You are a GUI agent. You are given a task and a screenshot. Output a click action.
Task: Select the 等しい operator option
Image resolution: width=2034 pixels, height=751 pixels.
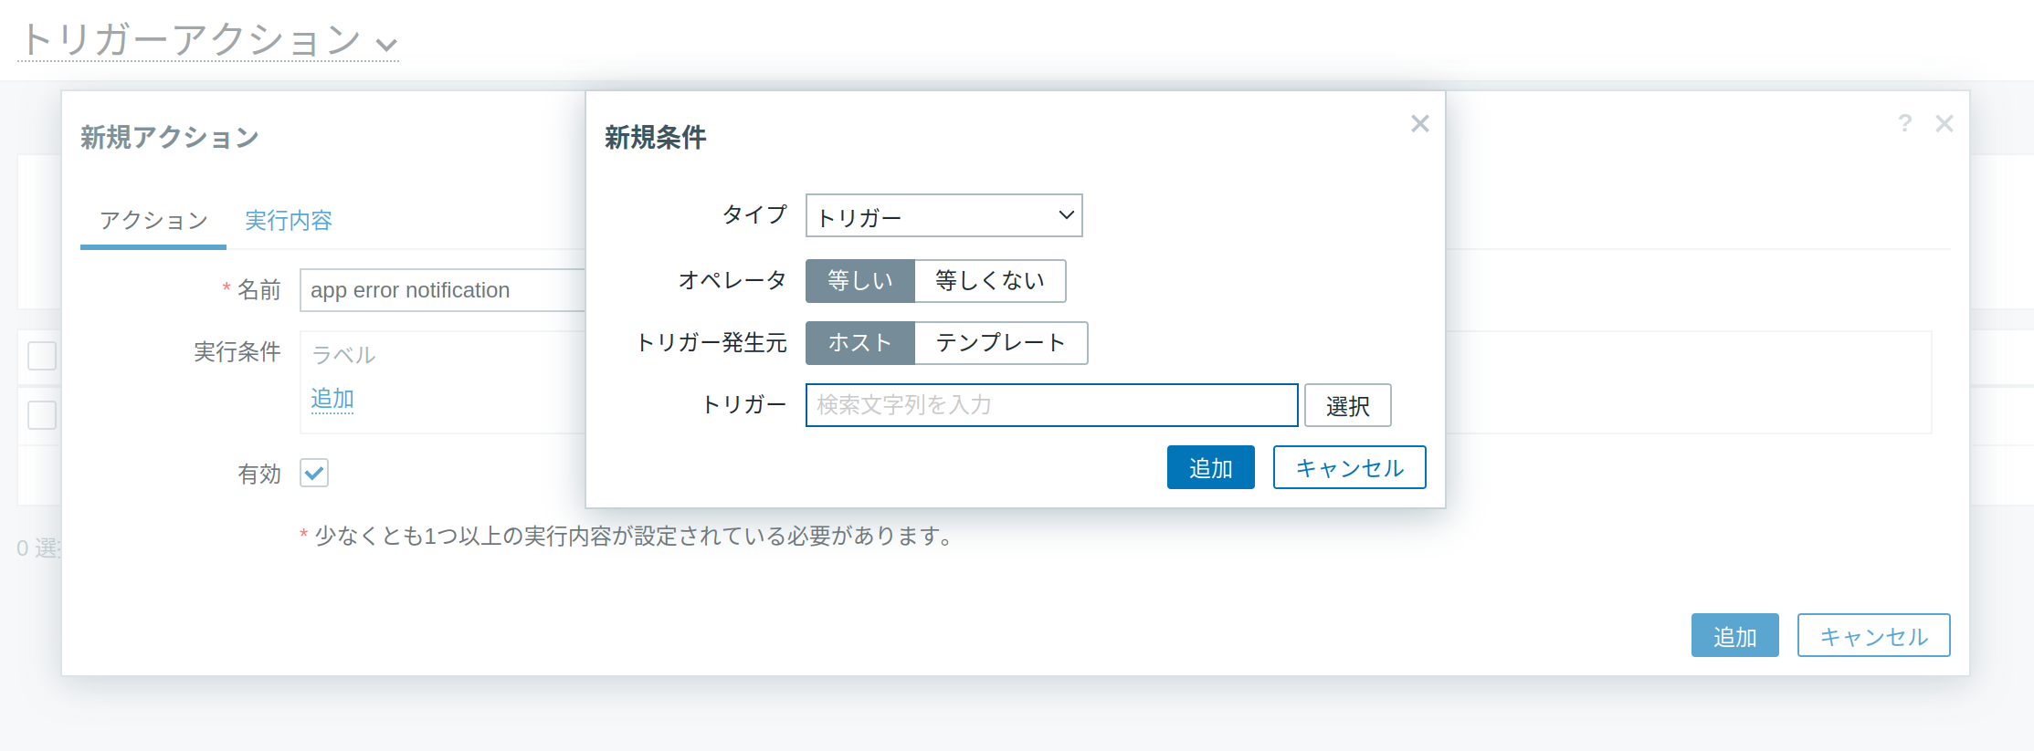point(859,280)
